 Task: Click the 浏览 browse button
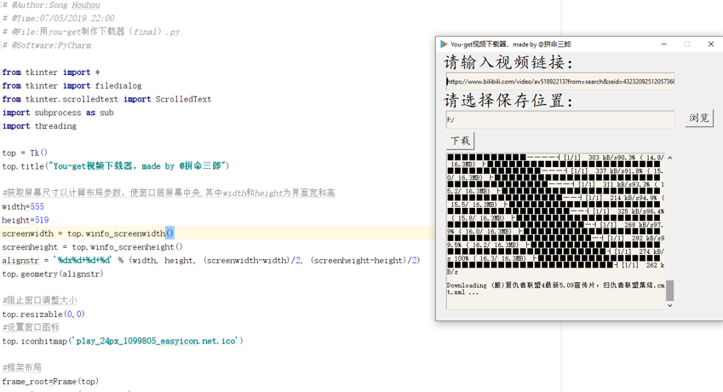(699, 118)
